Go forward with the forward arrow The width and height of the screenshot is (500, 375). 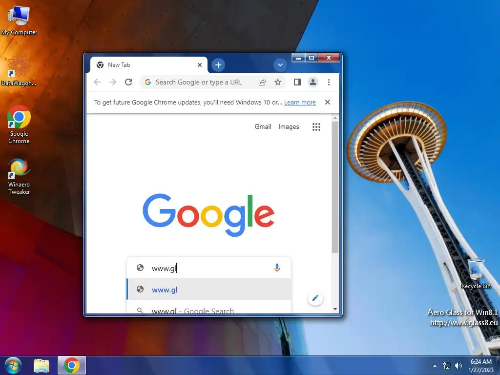[113, 82]
